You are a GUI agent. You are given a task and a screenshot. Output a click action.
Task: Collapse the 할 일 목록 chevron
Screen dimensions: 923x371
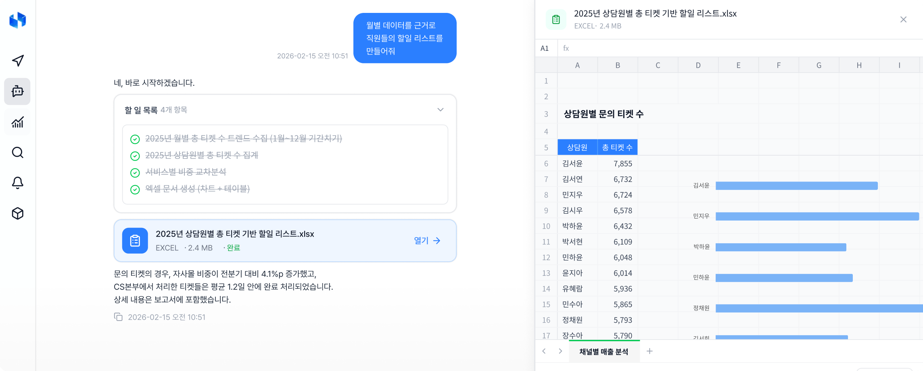click(441, 110)
